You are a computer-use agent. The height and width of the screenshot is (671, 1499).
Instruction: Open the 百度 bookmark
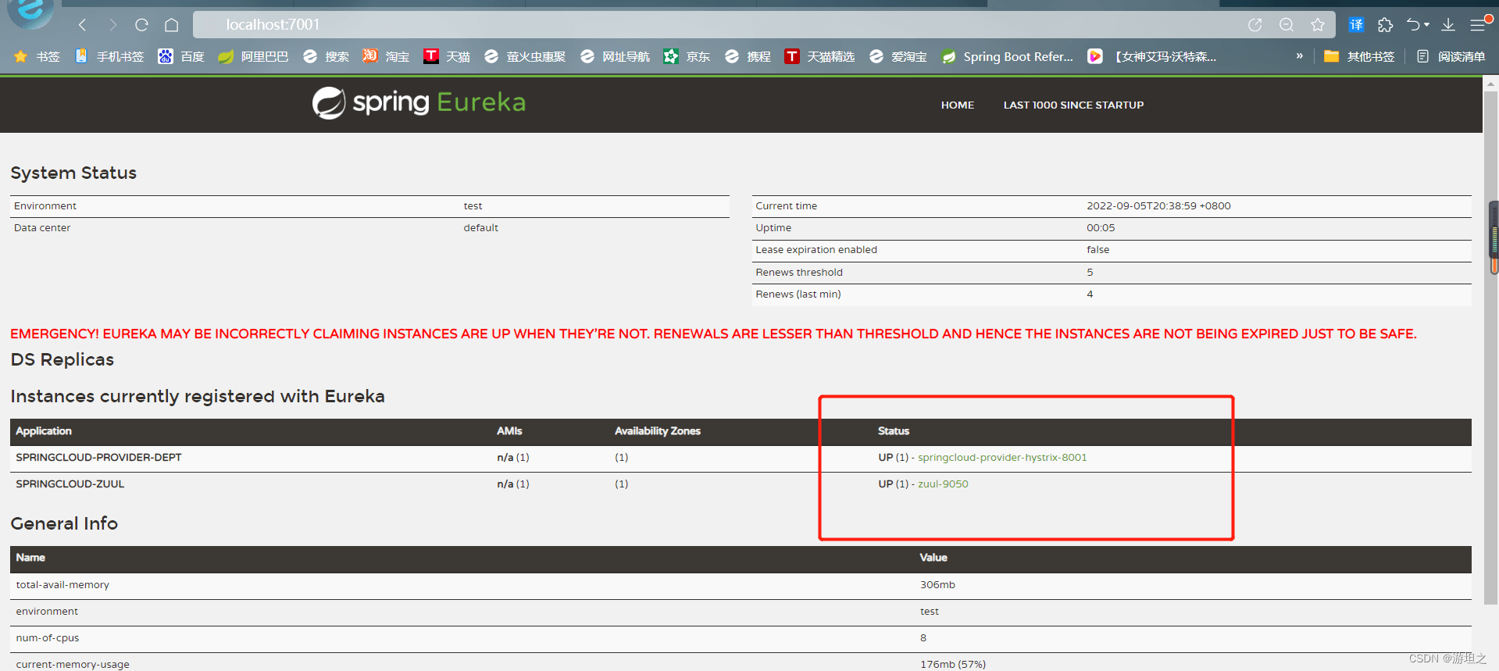click(181, 56)
